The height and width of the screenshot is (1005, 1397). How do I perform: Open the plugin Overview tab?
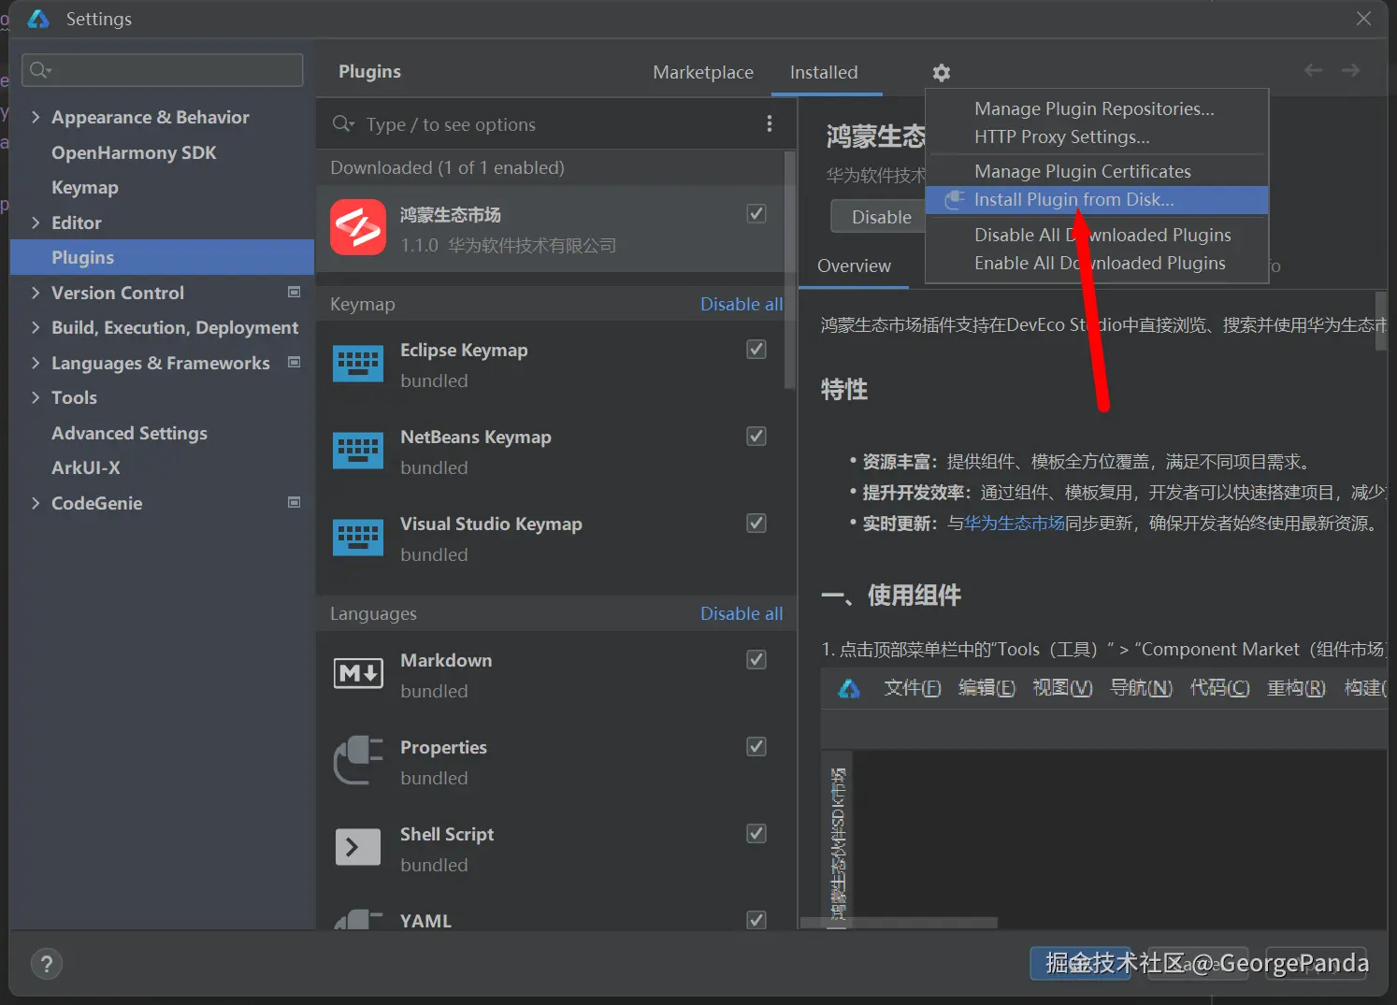click(x=854, y=266)
